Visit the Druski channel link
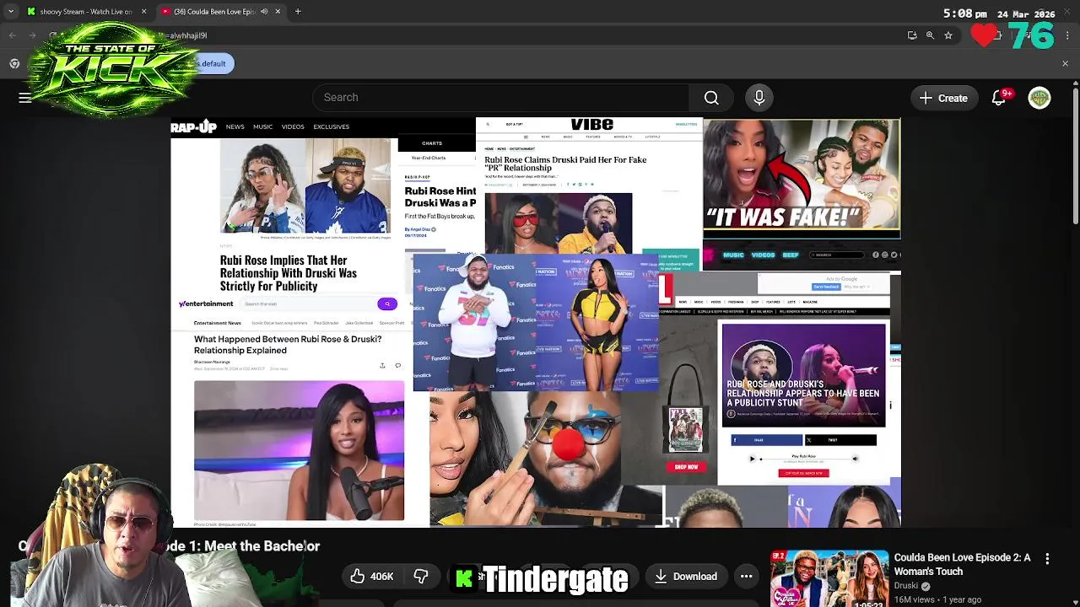 point(905,586)
